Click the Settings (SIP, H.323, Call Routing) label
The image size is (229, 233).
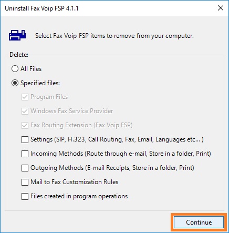117,139
